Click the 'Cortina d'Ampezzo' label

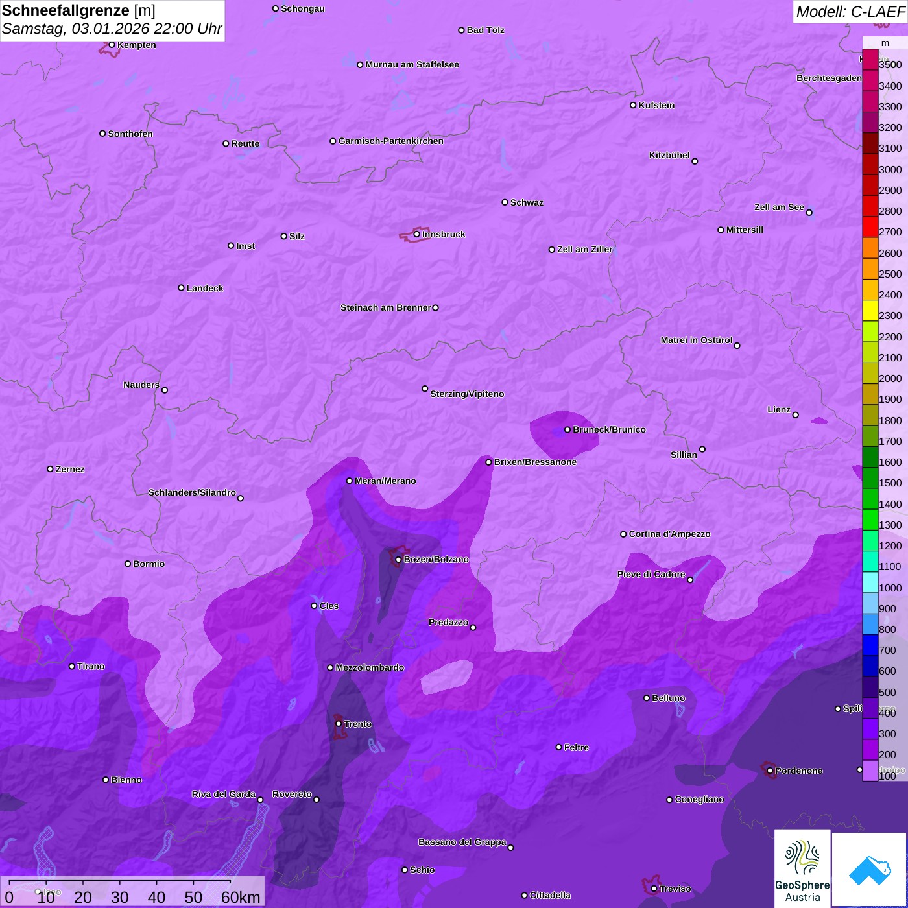click(x=669, y=534)
